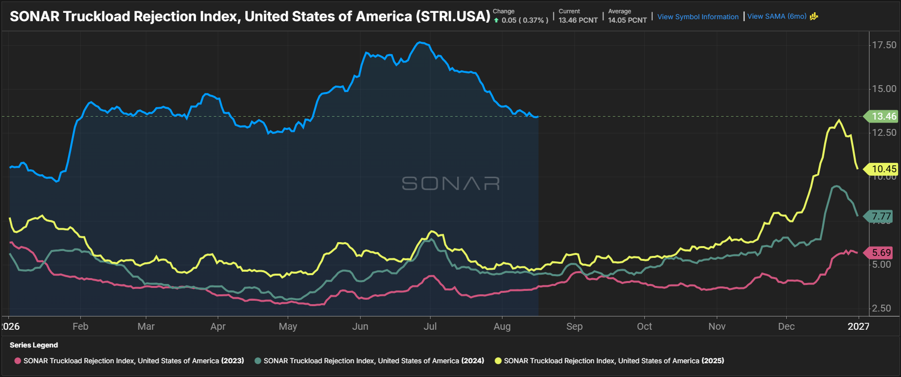This screenshot has width=901, height=377.
Task: Click the Apr label on the time axis
Action: [218, 326]
